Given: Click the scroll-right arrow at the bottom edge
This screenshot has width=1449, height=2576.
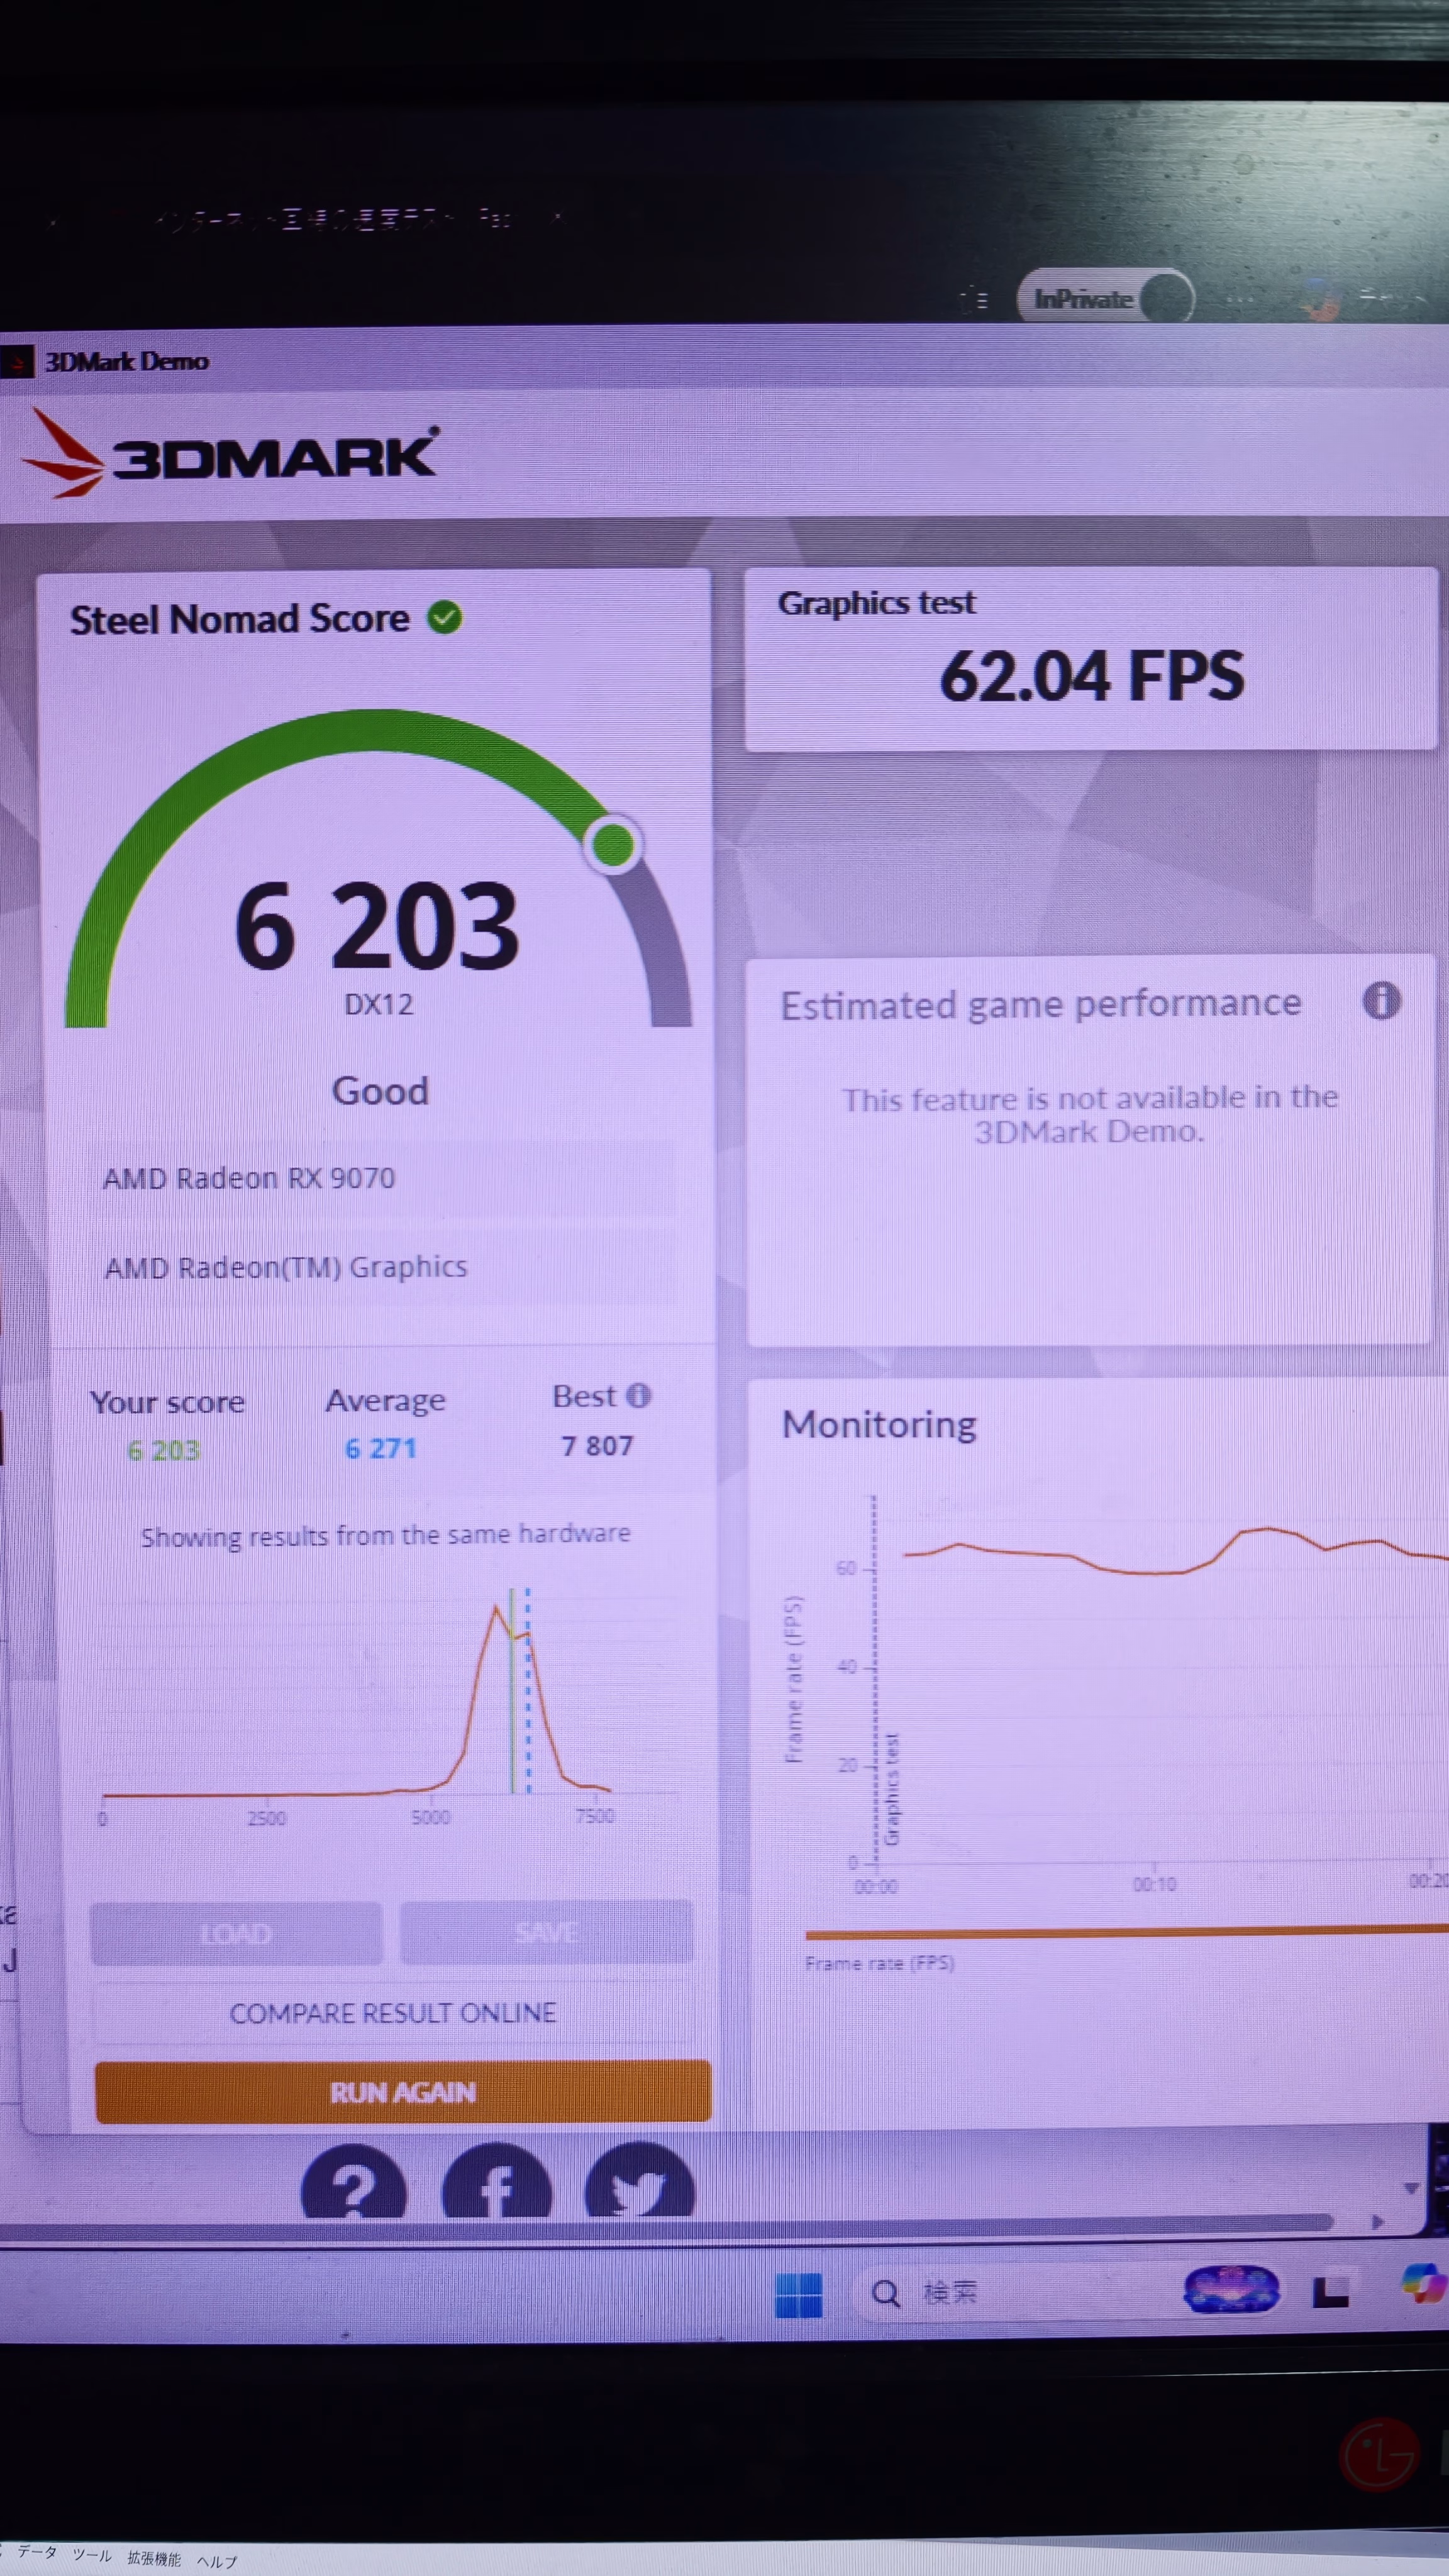Looking at the screenshot, I should (x=1378, y=2221).
